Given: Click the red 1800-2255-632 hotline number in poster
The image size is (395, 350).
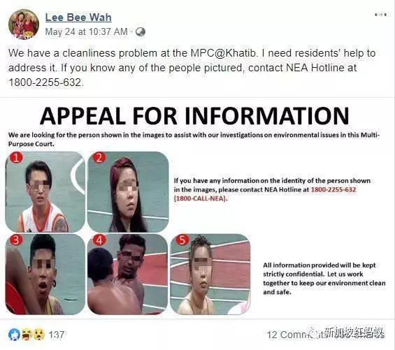Looking at the screenshot, I should [x=333, y=189].
